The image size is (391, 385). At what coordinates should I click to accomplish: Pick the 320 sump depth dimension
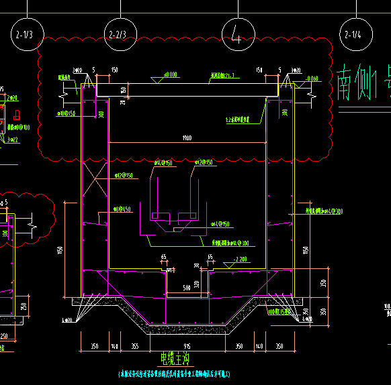click(x=197, y=284)
